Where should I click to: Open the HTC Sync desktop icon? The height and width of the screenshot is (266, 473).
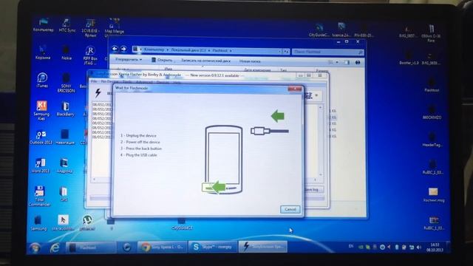point(67,25)
